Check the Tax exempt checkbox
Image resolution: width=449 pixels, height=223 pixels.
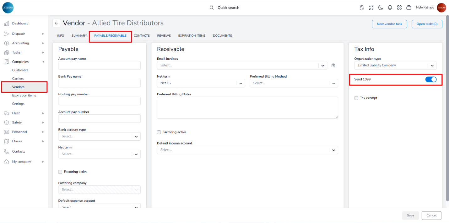[356, 98]
